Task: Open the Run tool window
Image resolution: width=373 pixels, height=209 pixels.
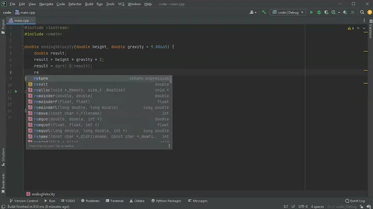Action: point(50,201)
